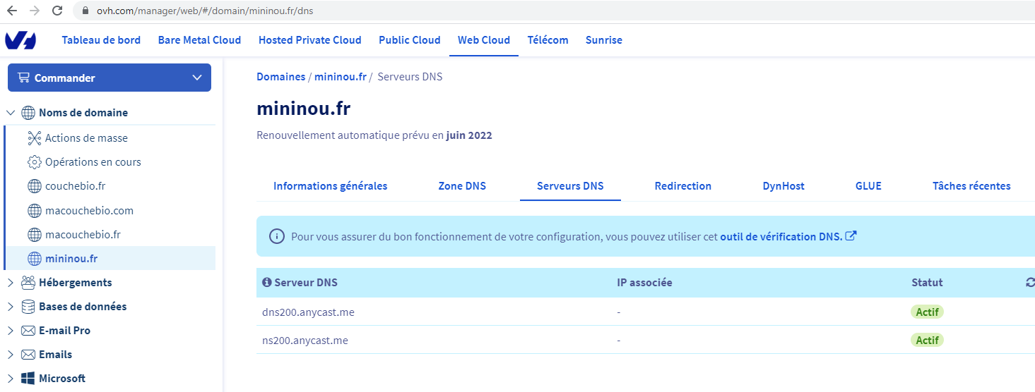The image size is (1035, 392).
Task: Click the info icon beside Serveur DNS header
Action: click(x=266, y=283)
